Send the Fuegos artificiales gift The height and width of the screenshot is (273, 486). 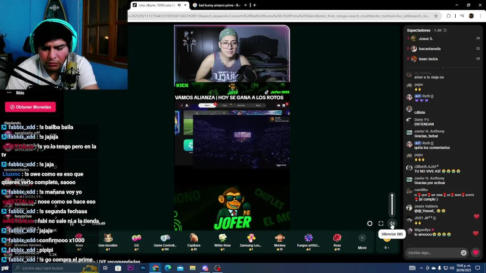tap(308, 242)
